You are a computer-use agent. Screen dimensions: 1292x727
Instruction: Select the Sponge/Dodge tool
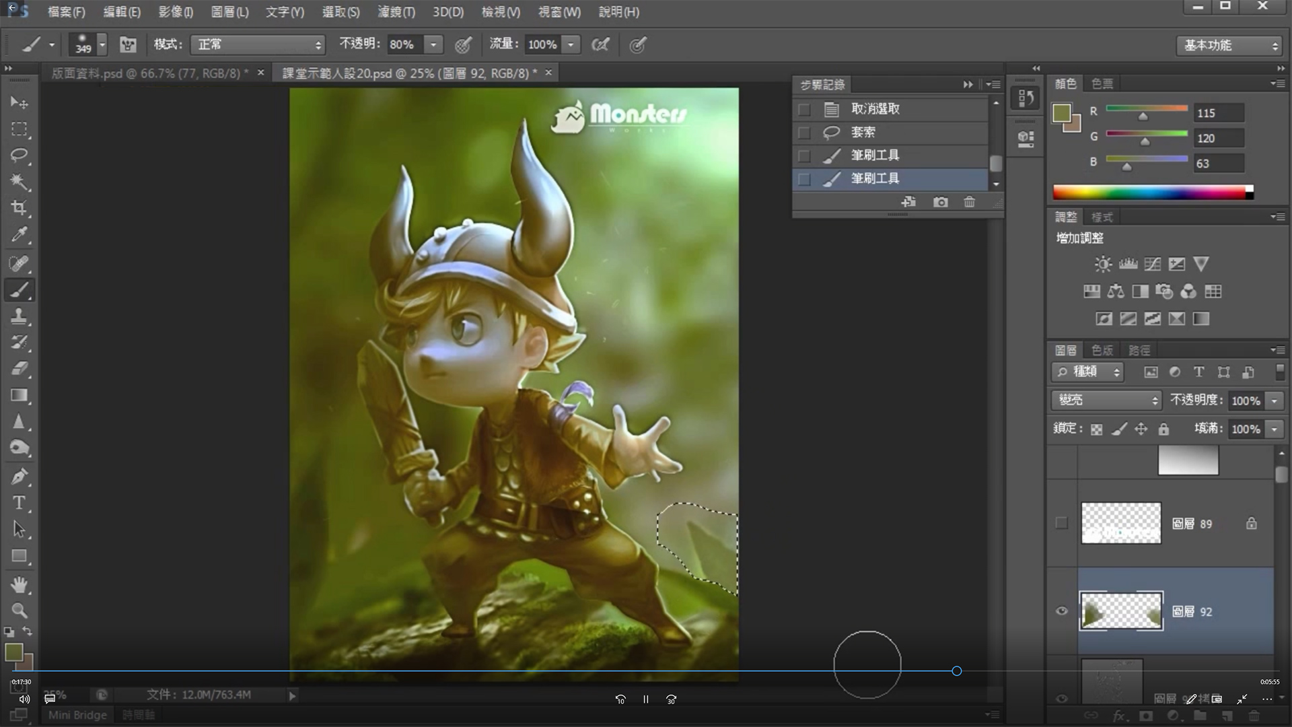(x=19, y=448)
